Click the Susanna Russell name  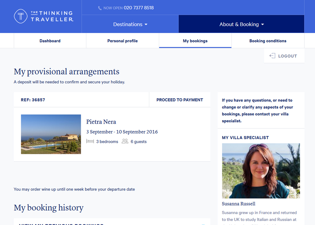coord(238,204)
